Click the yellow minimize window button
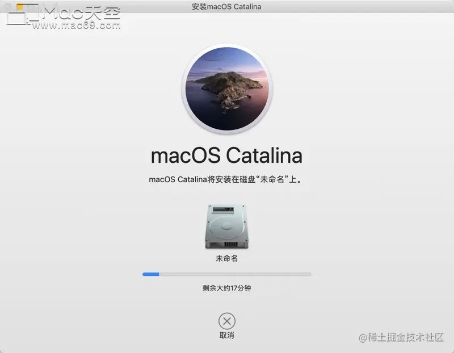454x353 pixels. click(x=20, y=6)
